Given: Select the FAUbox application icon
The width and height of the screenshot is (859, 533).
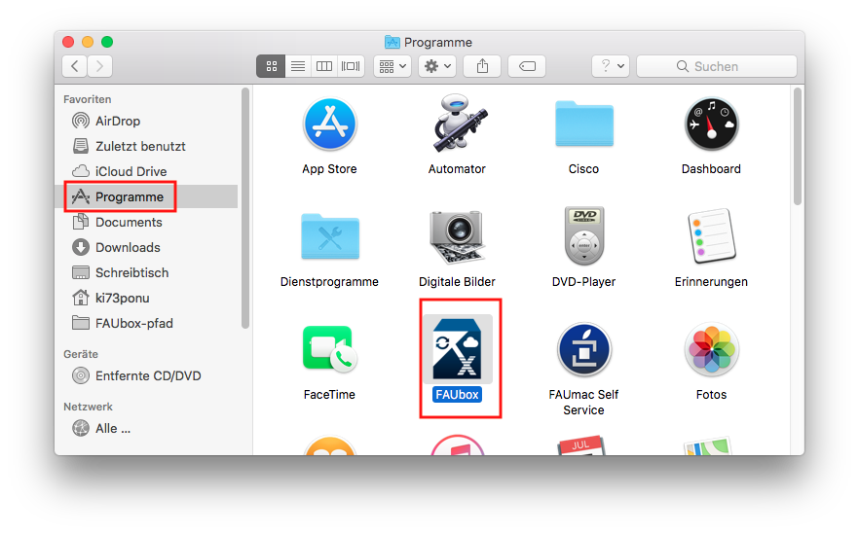Looking at the screenshot, I should [x=458, y=349].
